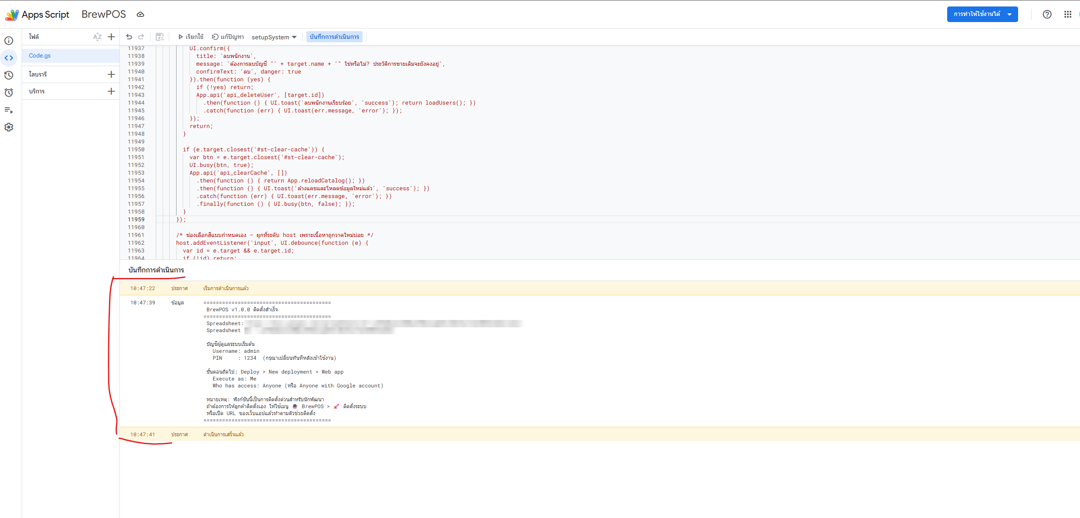The image size is (1080, 518).
Task: Sort files with the AZ icon
Action: tap(97, 37)
